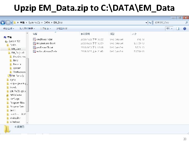The height and width of the screenshot is (142, 189).
Task: Expand the arrow before the DATA breadcrumb
Action: 42,23
